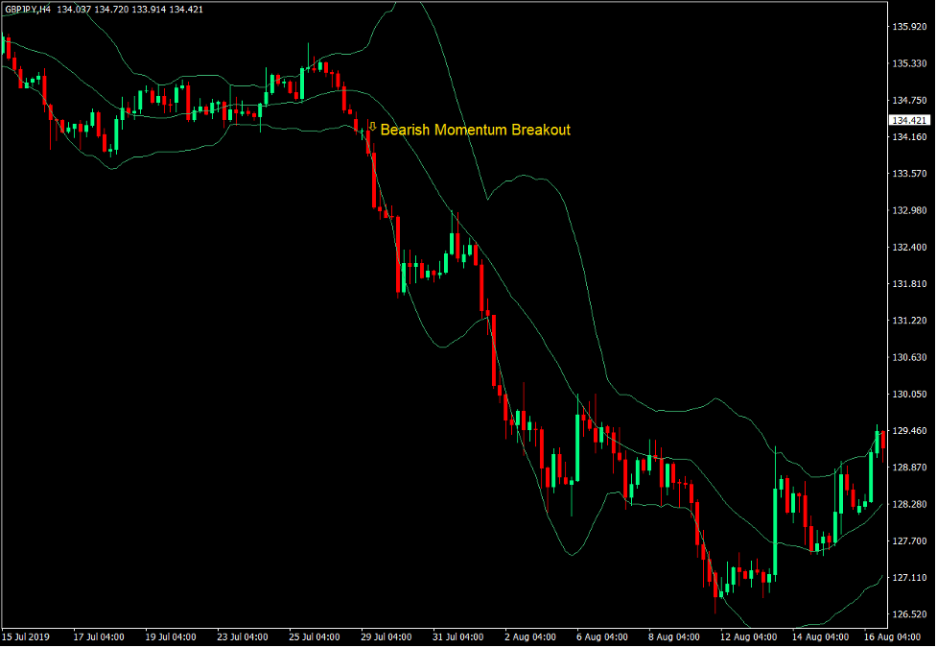Image resolution: width=937 pixels, height=648 pixels.
Task: Click the down arrow beside Bearish Momentum Breakout
Action: pyautogui.click(x=372, y=127)
